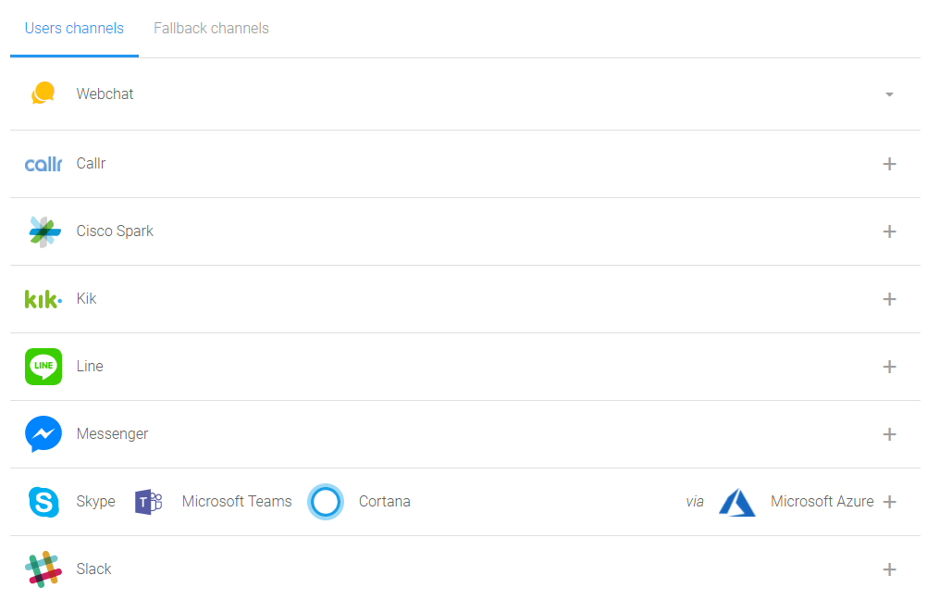The width and height of the screenshot is (927, 600).
Task: Expand the Cisco Spark channel row
Action: (x=889, y=231)
